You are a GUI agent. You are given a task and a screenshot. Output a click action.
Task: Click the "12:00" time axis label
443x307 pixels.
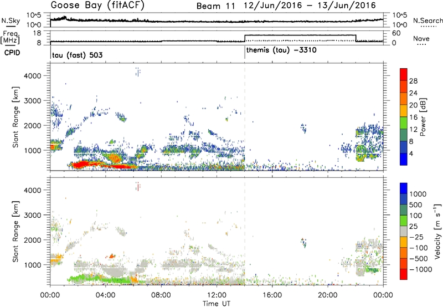click(x=217, y=295)
